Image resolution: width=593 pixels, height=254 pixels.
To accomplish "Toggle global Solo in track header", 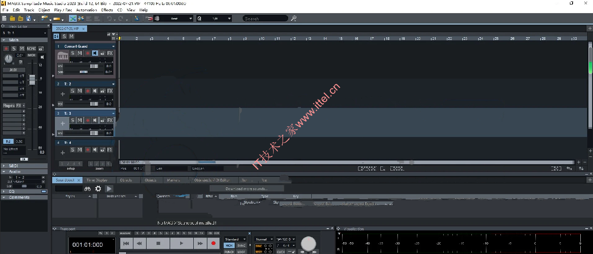I will [x=64, y=37].
